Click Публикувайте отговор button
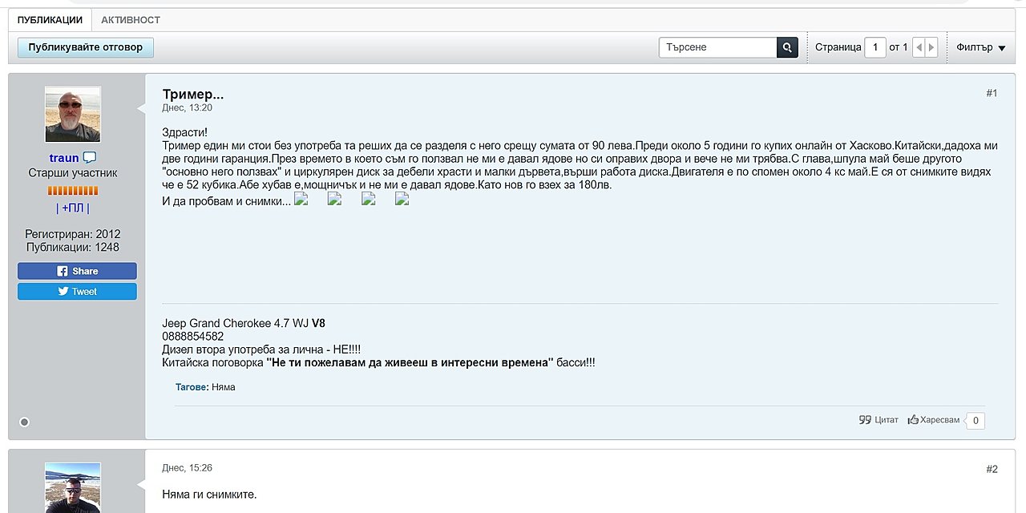 [86, 47]
